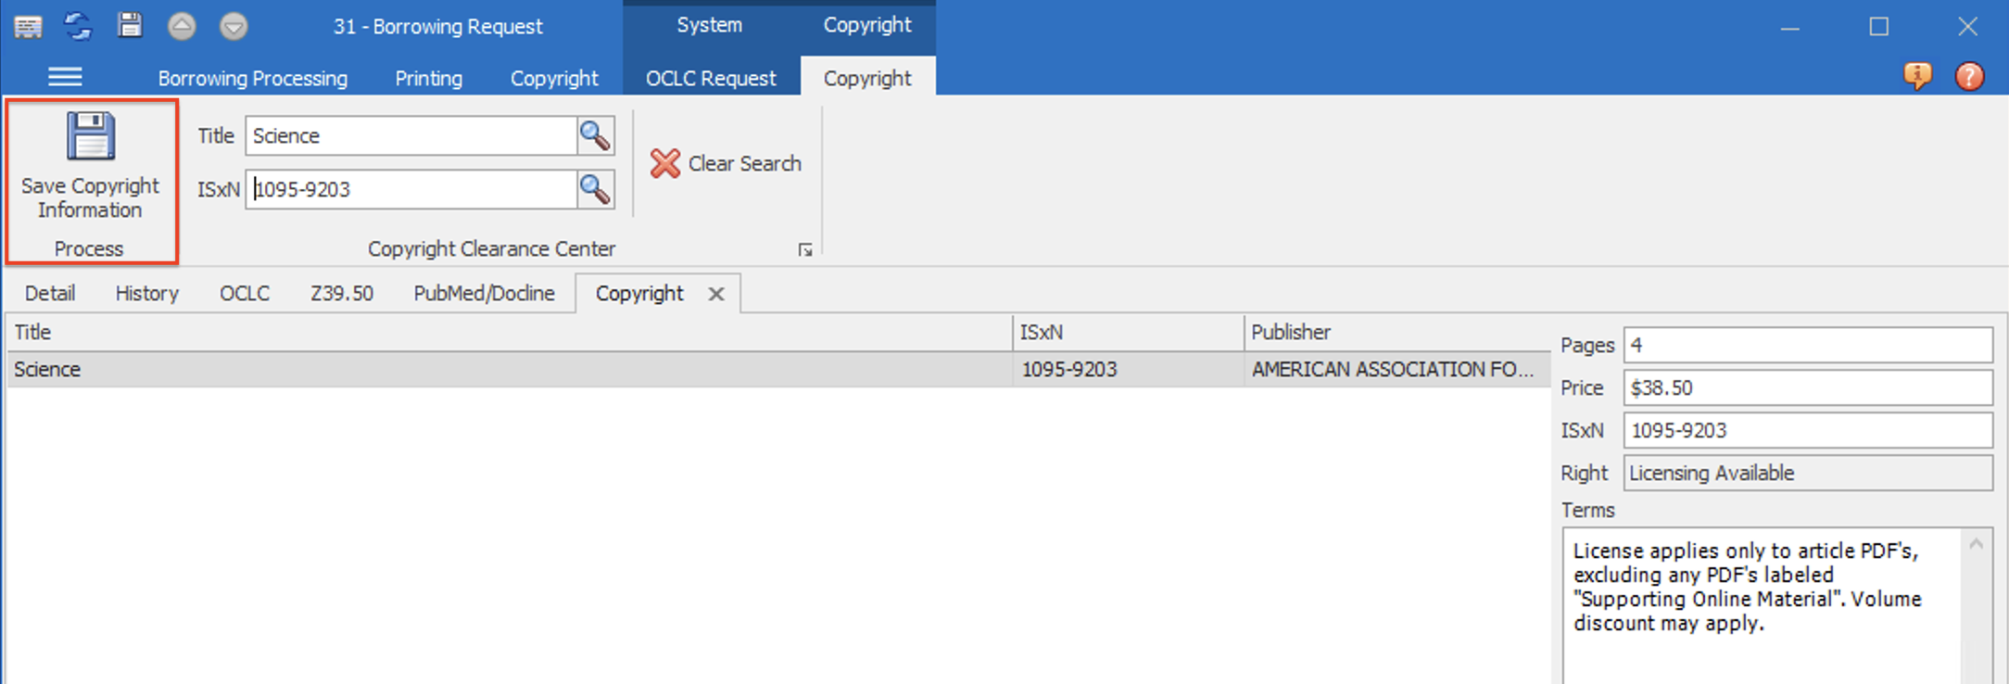
Task: Click the Save Copyright Information icon
Action: 90,137
